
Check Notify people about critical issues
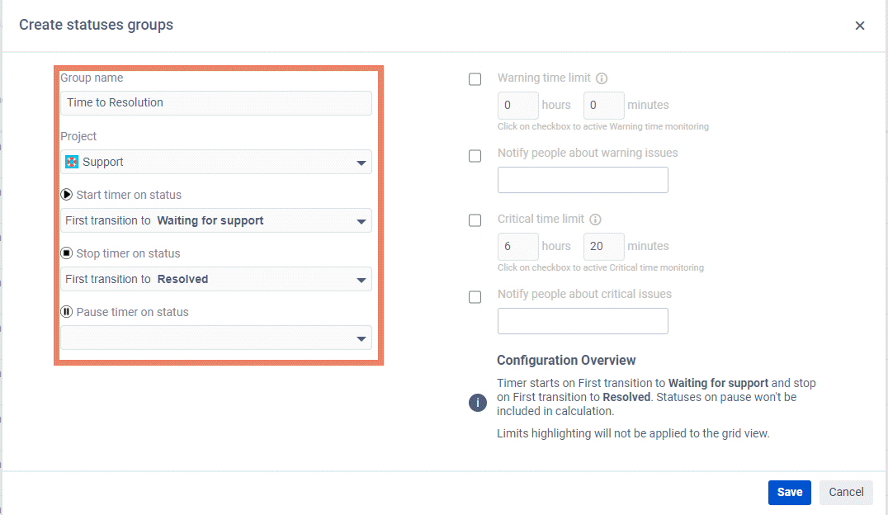click(475, 296)
